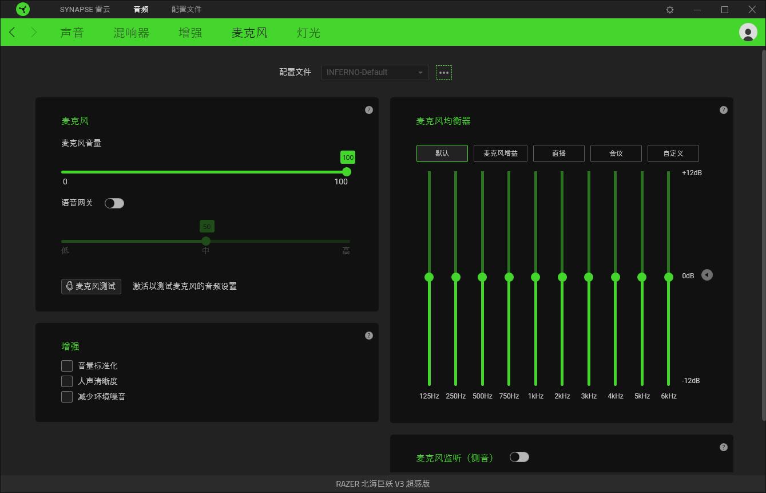Enable 音量标准化 checkbox
This screenshot has height=493, width=766.
pyautogui.click(x=67, y=366)
